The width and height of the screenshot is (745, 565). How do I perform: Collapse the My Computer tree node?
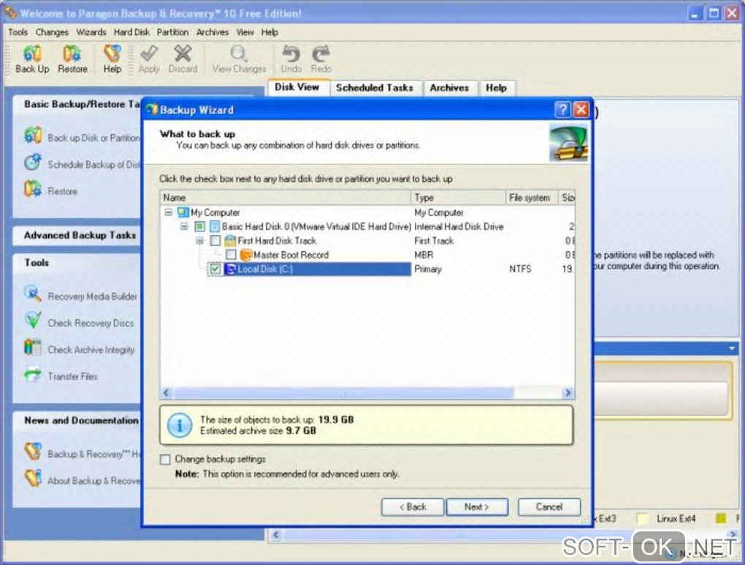[x=168, y=212]
